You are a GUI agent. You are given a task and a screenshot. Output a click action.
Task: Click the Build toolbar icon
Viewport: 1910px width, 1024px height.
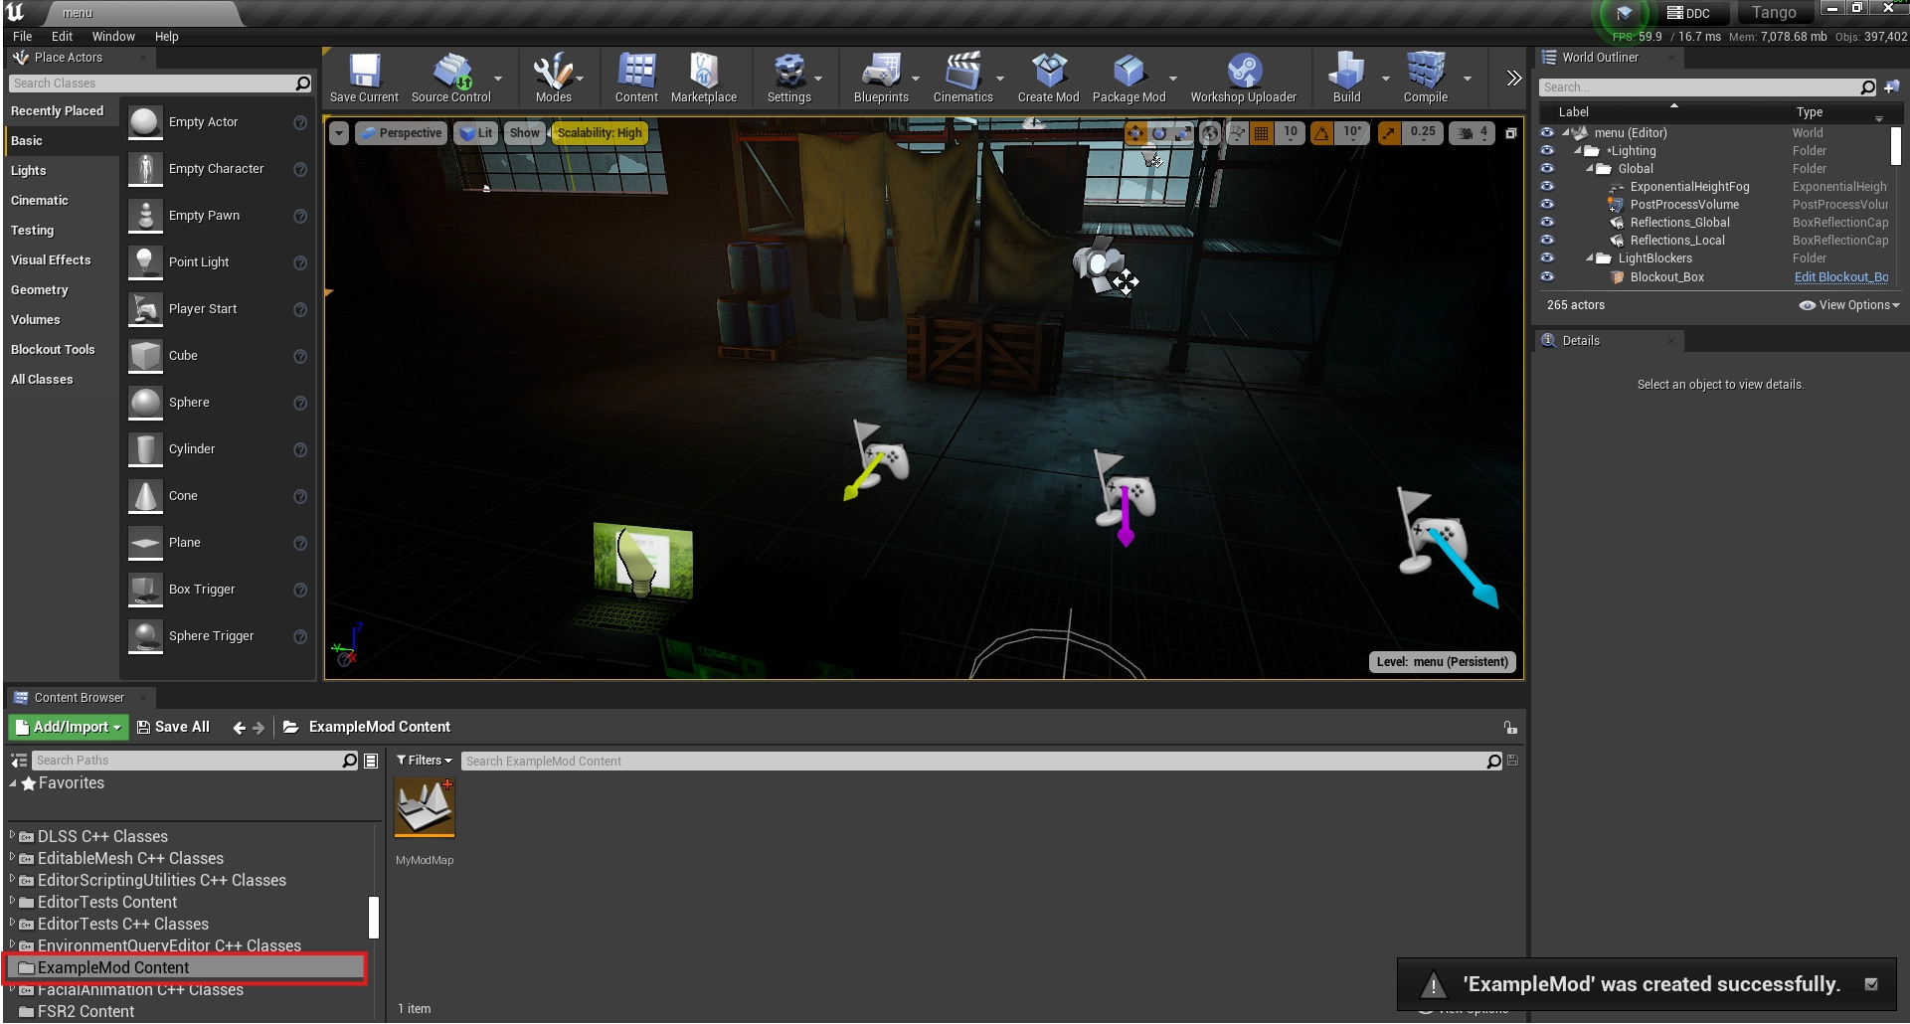point(1346,78)
